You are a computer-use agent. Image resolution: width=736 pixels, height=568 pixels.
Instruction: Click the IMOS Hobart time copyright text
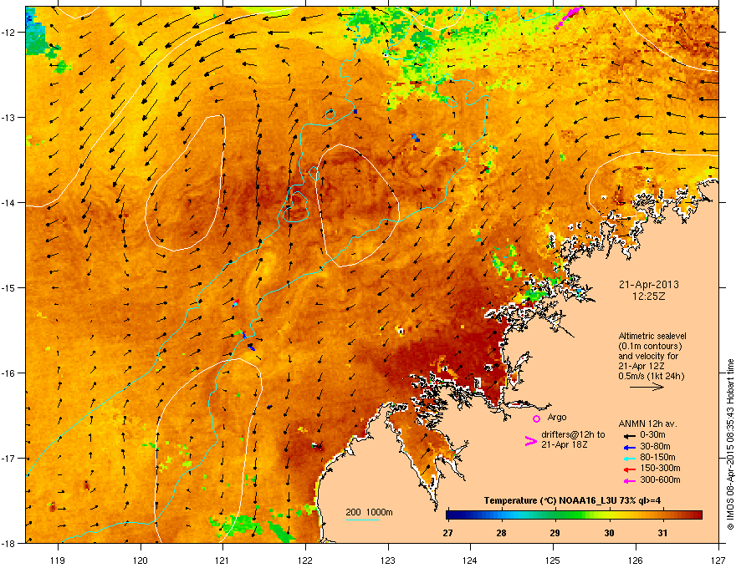click(730, 444)
